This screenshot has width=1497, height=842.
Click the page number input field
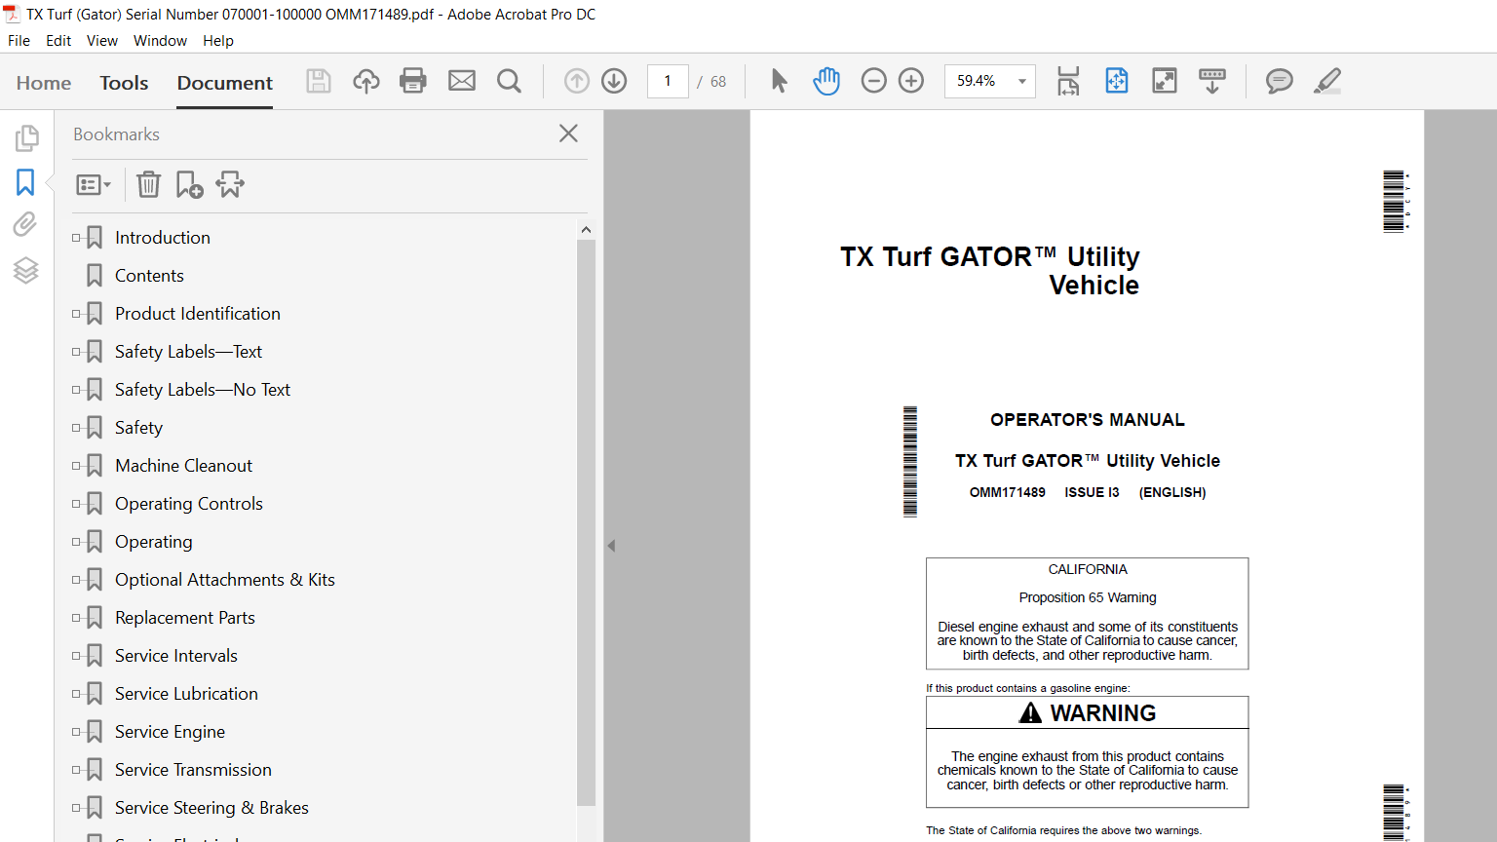(668, 81)
